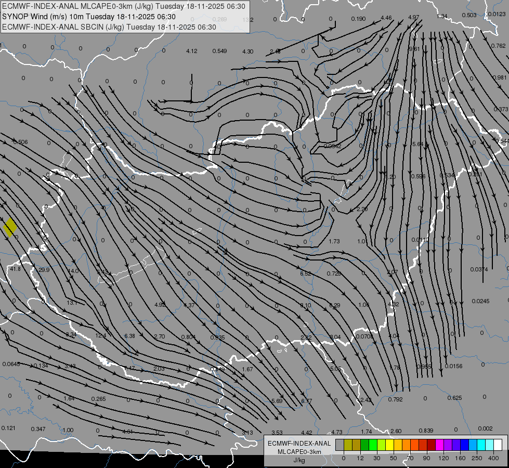Click the map value '0.0245'

(480, 301)
